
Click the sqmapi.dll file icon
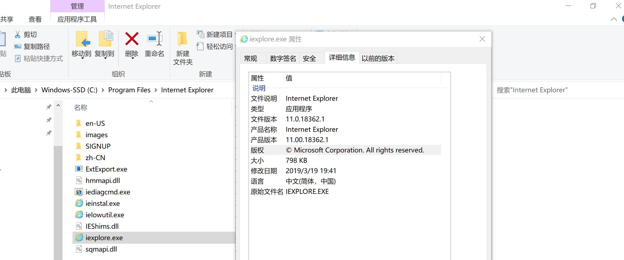click(x=79, y=249)
